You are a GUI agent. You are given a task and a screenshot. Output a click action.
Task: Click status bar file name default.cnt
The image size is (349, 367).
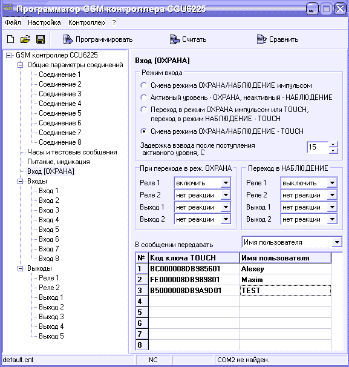(18, 360)
